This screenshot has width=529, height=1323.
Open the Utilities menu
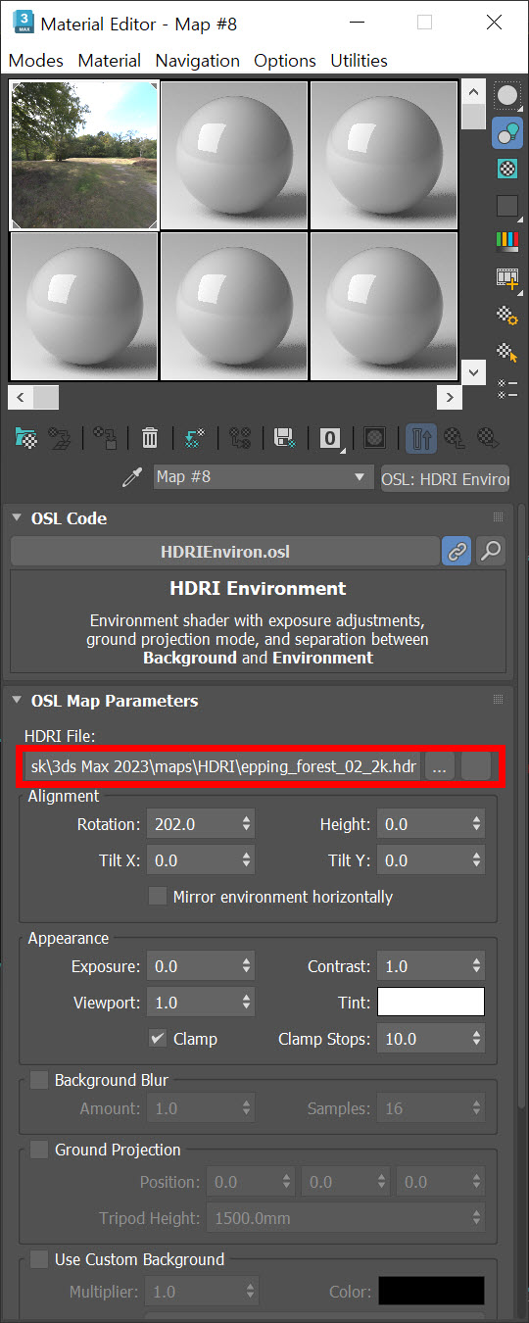(x=359, y=61)
